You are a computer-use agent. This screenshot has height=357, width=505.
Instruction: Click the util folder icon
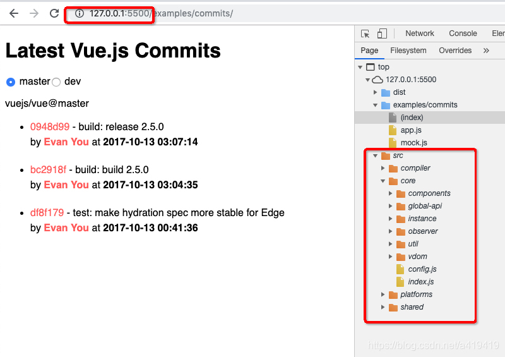pos(401,244)
